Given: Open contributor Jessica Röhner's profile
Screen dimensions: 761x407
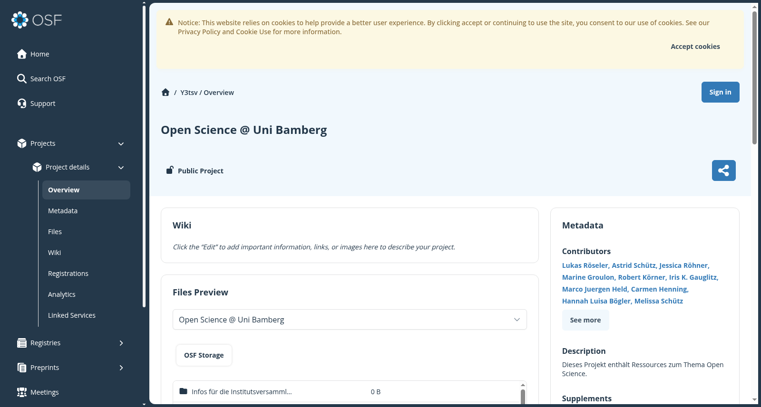Looking at the screenshot, I should pos(684,265).
